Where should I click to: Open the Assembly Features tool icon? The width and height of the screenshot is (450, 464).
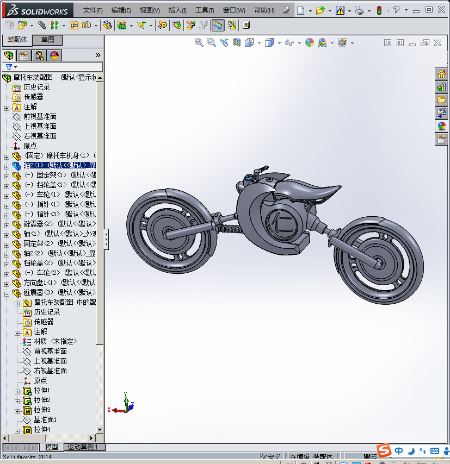[122, 25]
